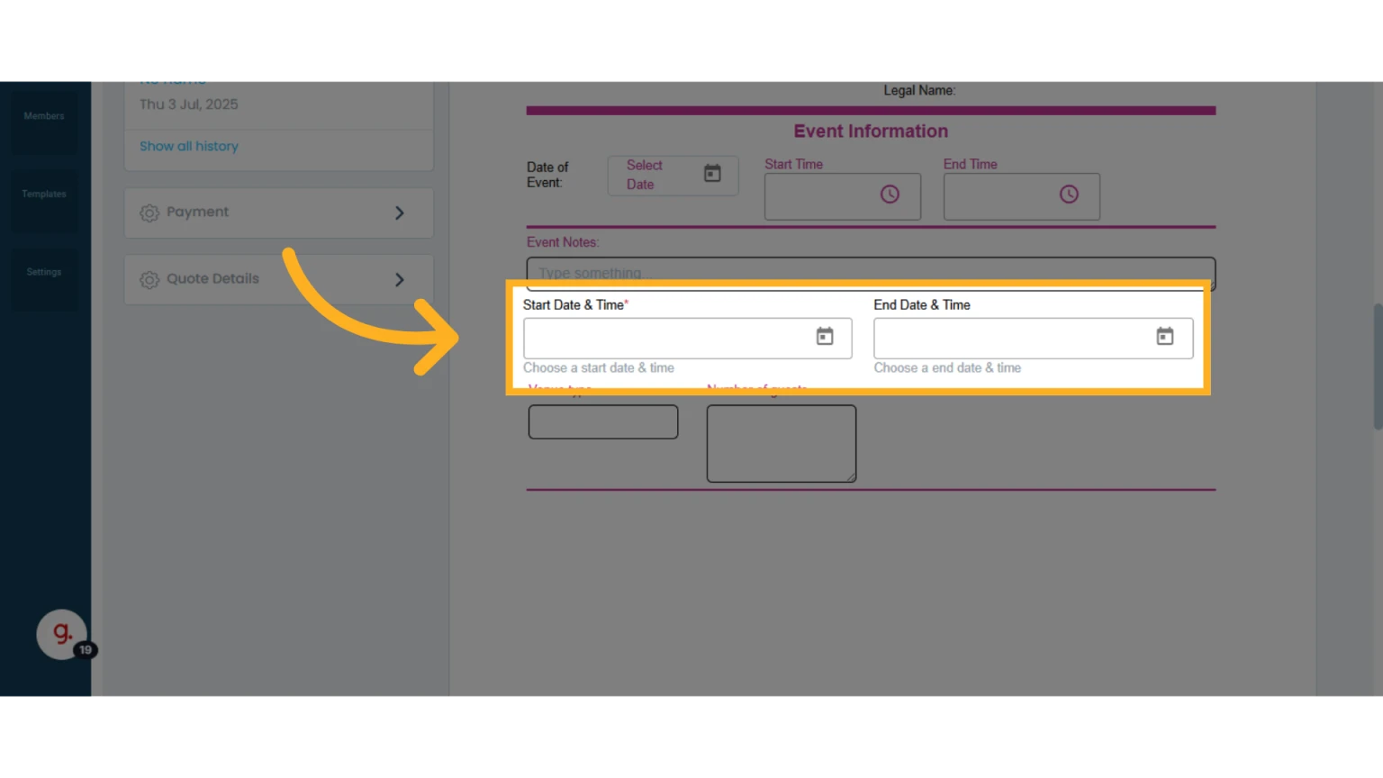The image size is (1383, 778).
Task: Click the Number of guests text area
Action: tap(782, 443)
